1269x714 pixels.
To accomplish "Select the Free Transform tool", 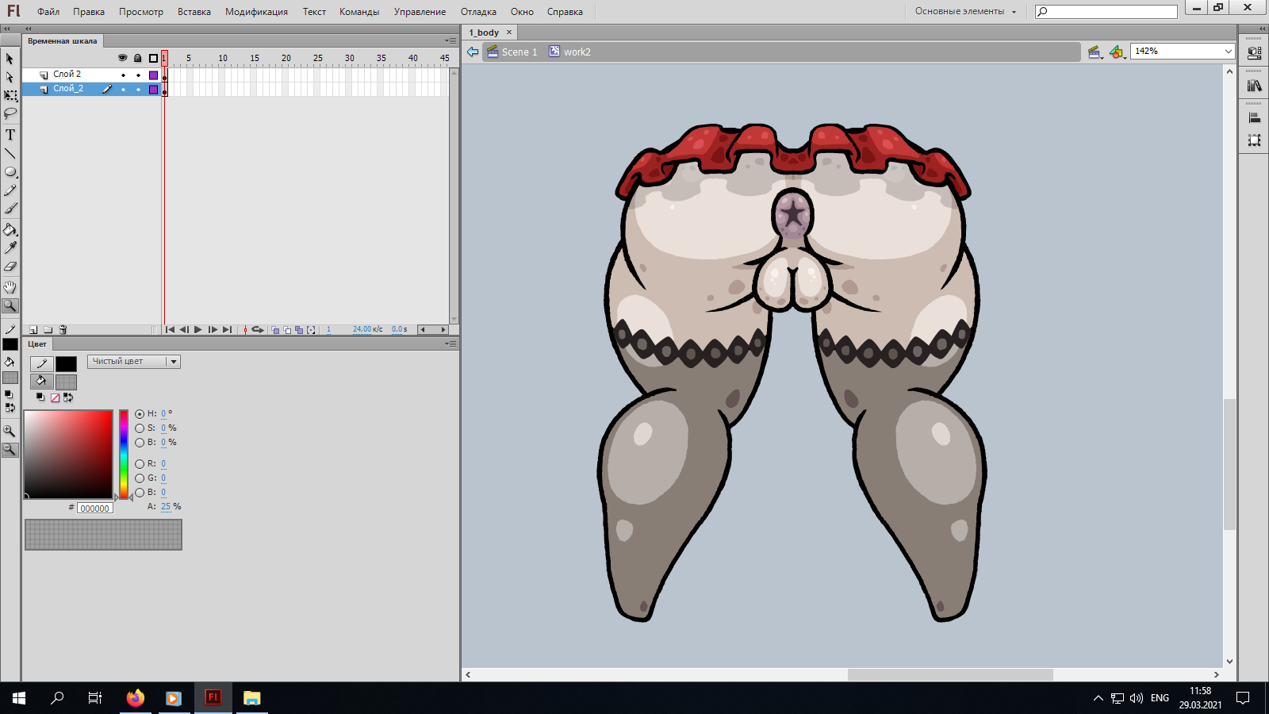I will 10,95.
